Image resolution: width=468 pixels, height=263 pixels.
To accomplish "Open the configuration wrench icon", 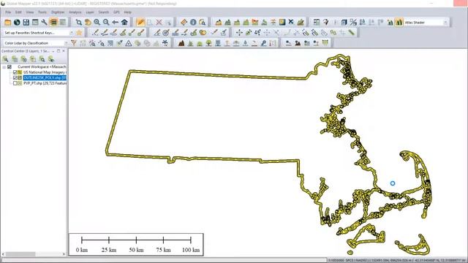I will click(x=44, y=23).
